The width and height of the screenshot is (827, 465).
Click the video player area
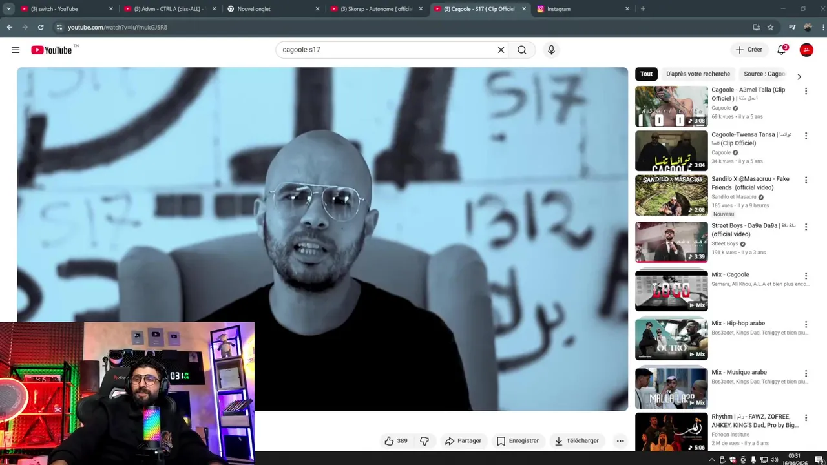pyautogui.click(x=322, y=239)
